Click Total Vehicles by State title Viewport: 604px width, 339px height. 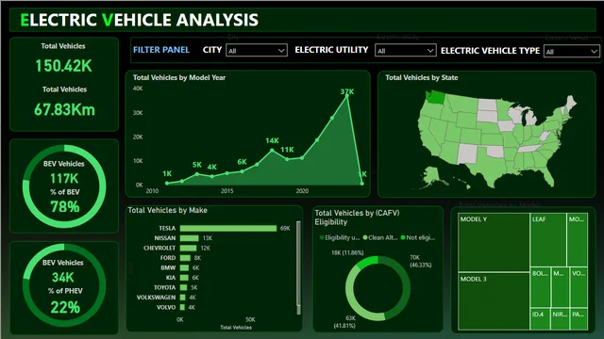tap(422, 77)
